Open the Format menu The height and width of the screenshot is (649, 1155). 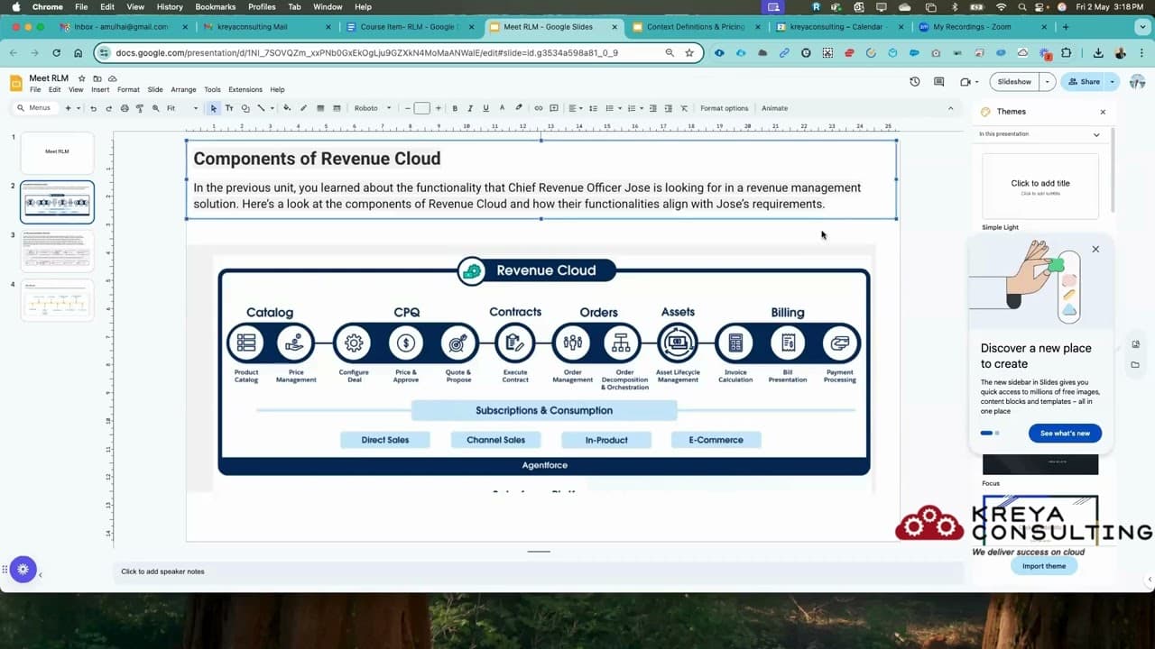point(128,90)
